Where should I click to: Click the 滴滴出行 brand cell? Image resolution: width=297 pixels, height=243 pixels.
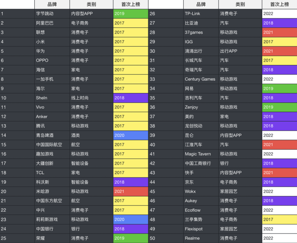pos(201,51)
